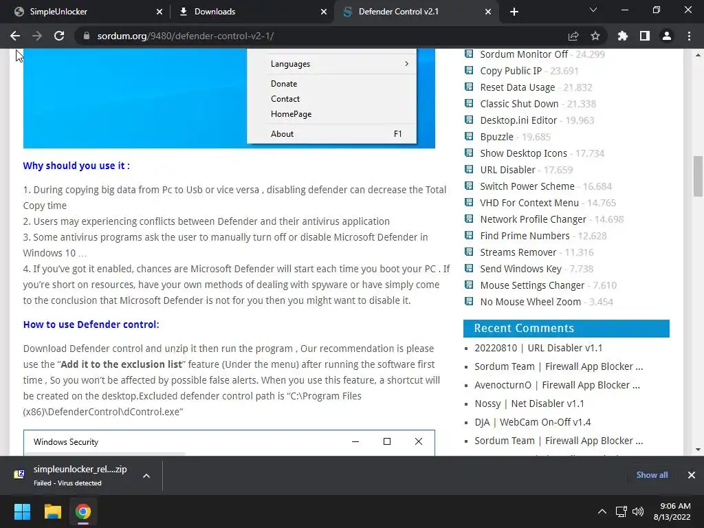Open the Copy Public IP link
704x528 pixels.
tap(511, 71)
